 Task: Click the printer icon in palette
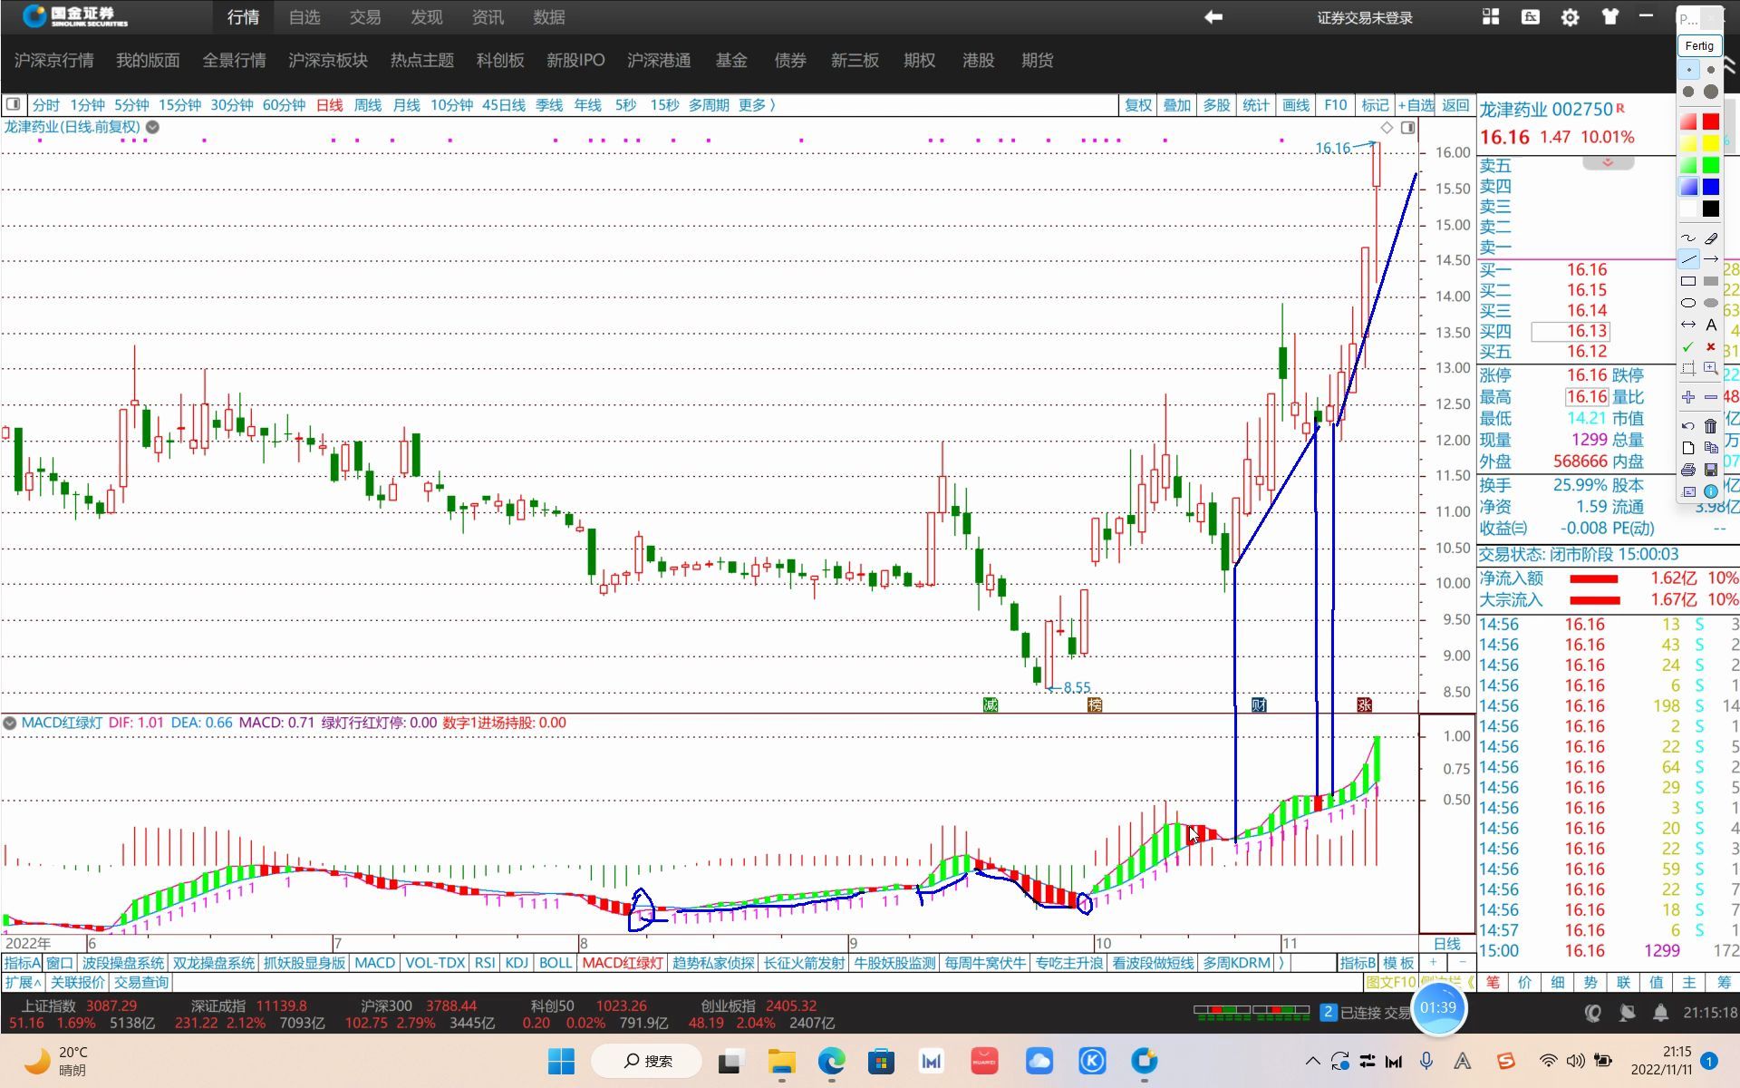tap(1687, 470)
